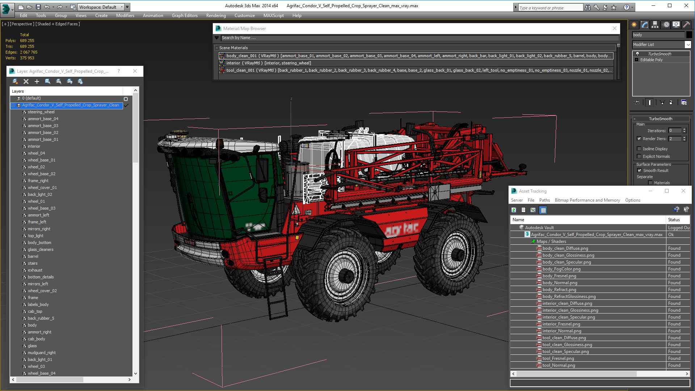Open the Modifiers menu
The image size is (695, 391).
[x=125, y=16]
